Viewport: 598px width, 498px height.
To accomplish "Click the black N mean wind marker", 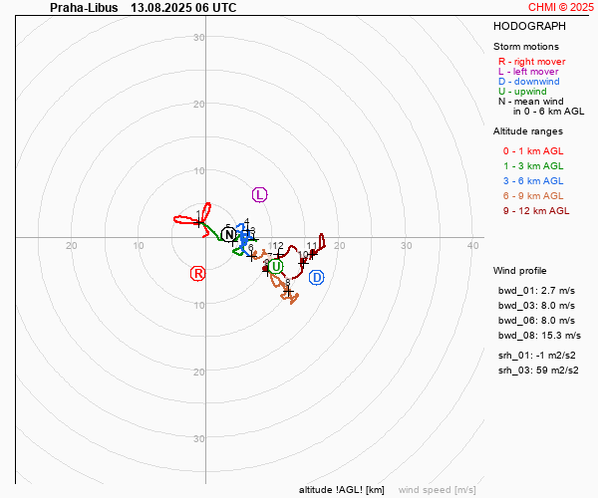I will tap(229, 235).
